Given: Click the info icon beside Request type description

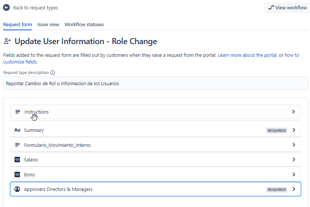Looking at the screenshot, I should pos(53,72).
